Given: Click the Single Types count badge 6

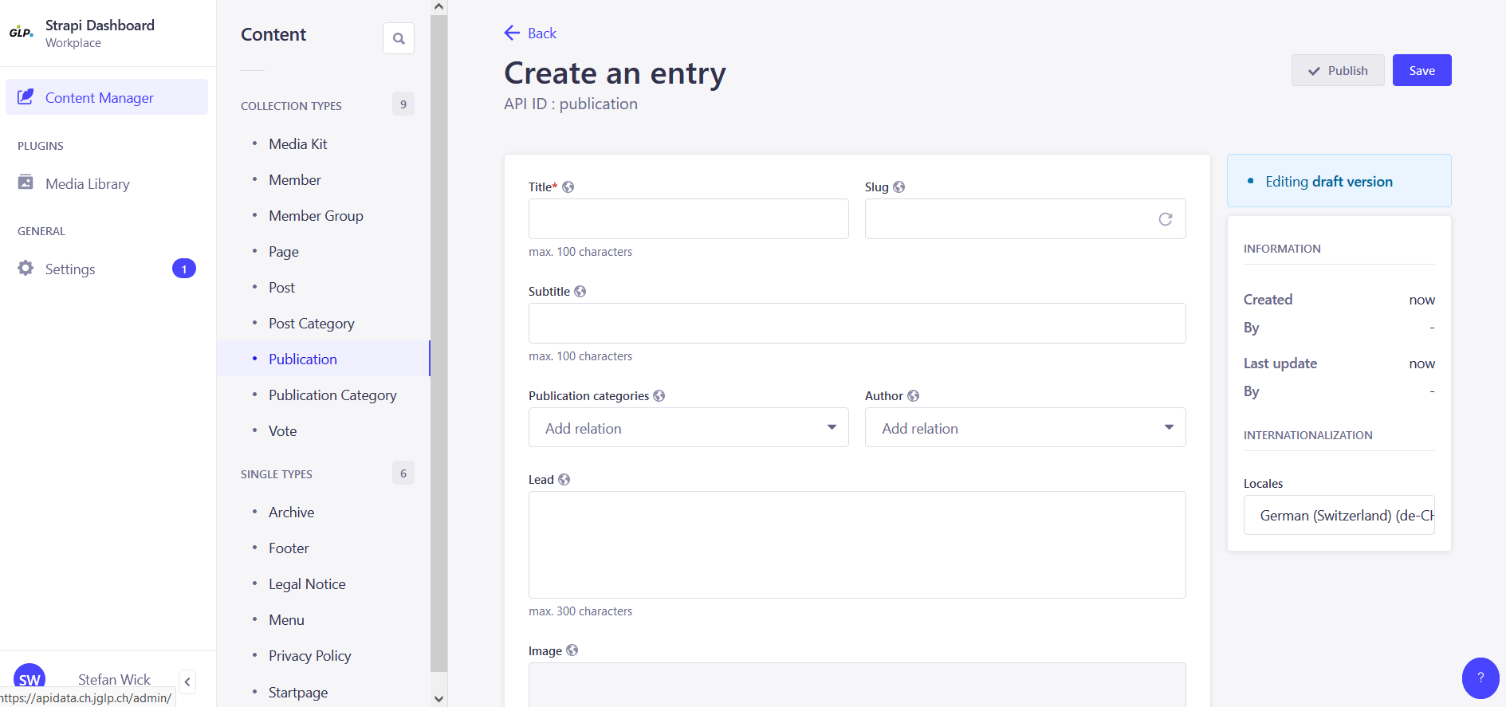Looking at the screenshot, I should click(403, 473).
